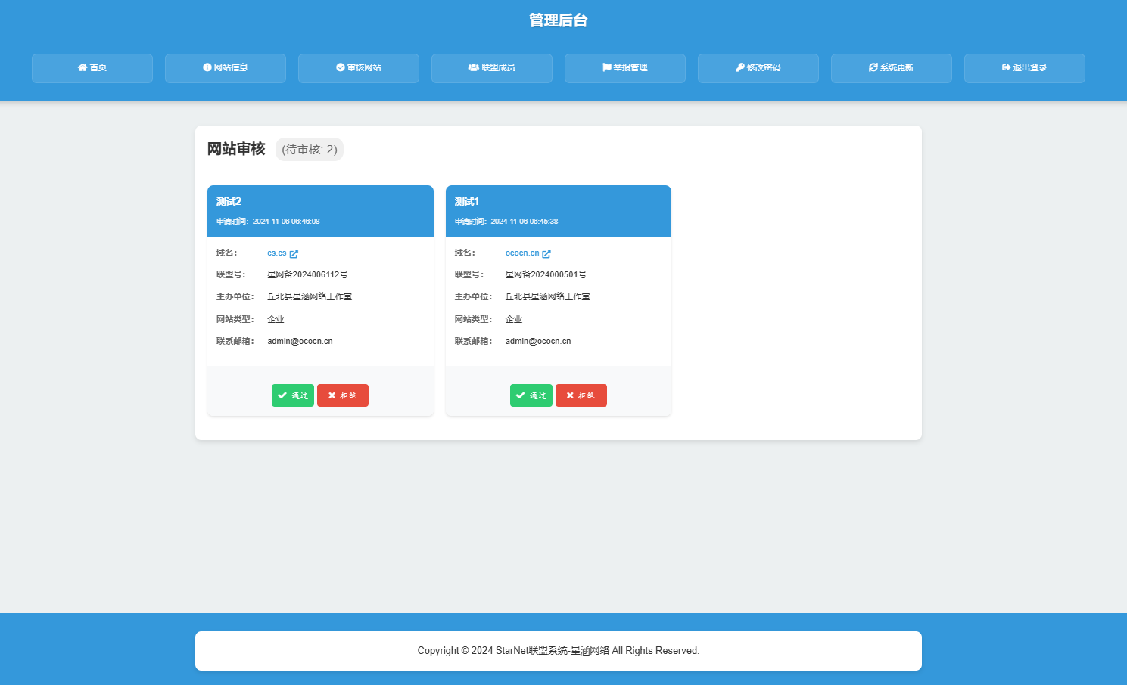Click the home icon in navigation

click(83, 68)
